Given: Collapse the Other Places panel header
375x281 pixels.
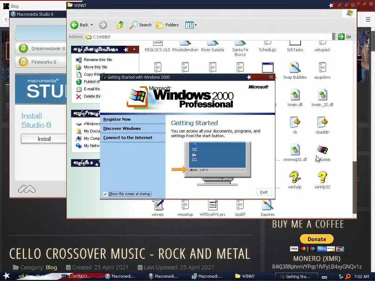Looking at the screenshot, I should (x=85, y=113).
